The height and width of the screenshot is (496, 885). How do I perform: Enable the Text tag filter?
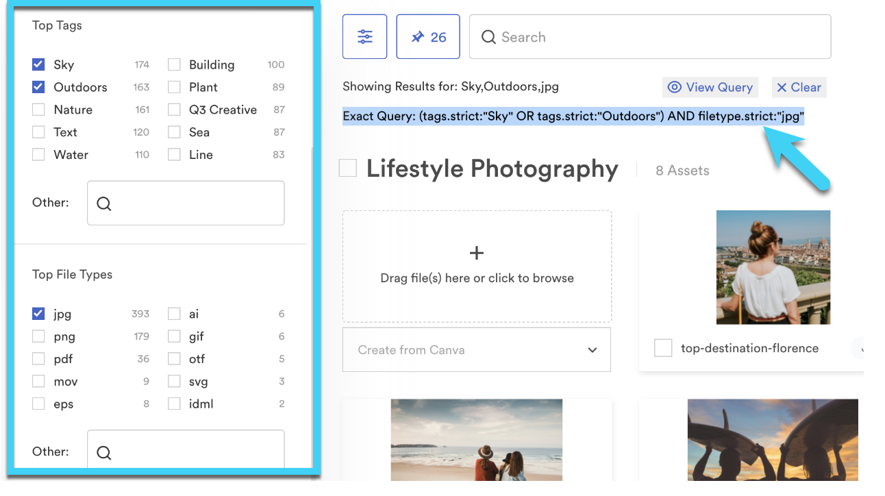(x=38, y=132)
